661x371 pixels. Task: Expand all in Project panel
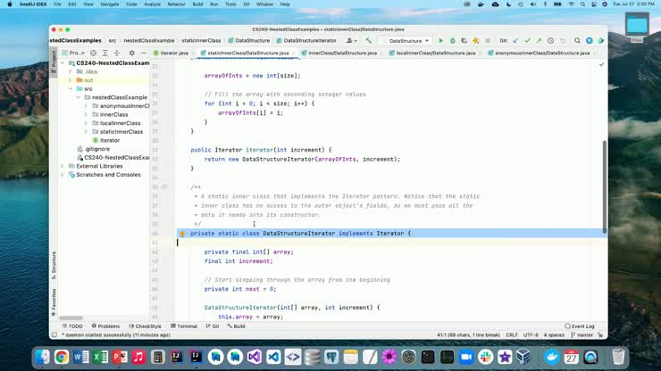point(105,53)
